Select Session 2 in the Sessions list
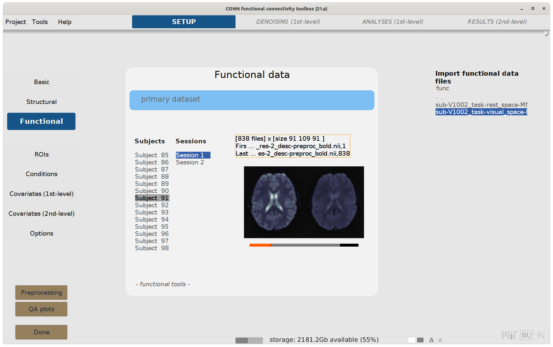553x347 pixels. coord(190,162)
